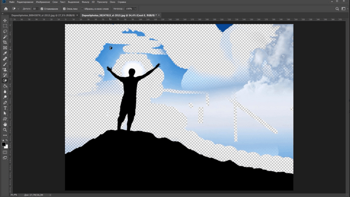Expand the opacity Непрозр. dropdown arrow
Image resolution: width=350 pixels, height=197 pixels.
point(135,9)
